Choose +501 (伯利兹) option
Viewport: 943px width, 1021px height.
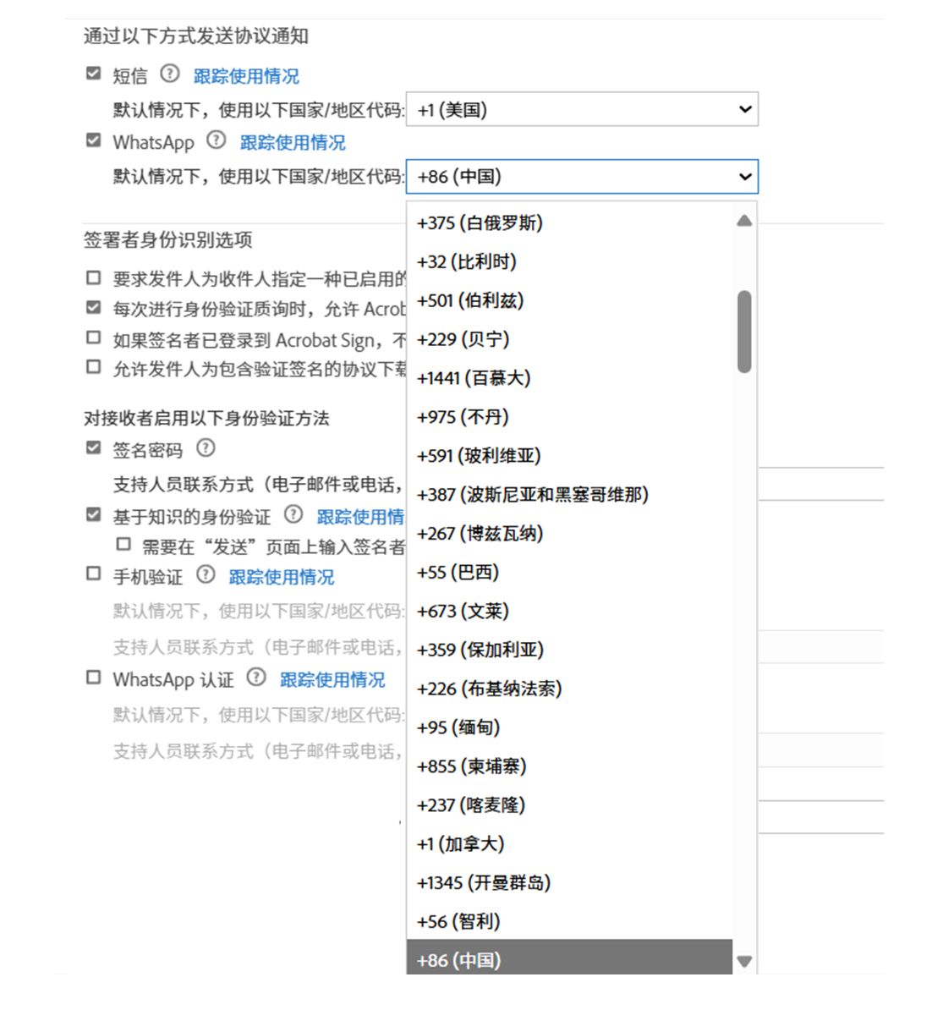click(x=569, y=300)
